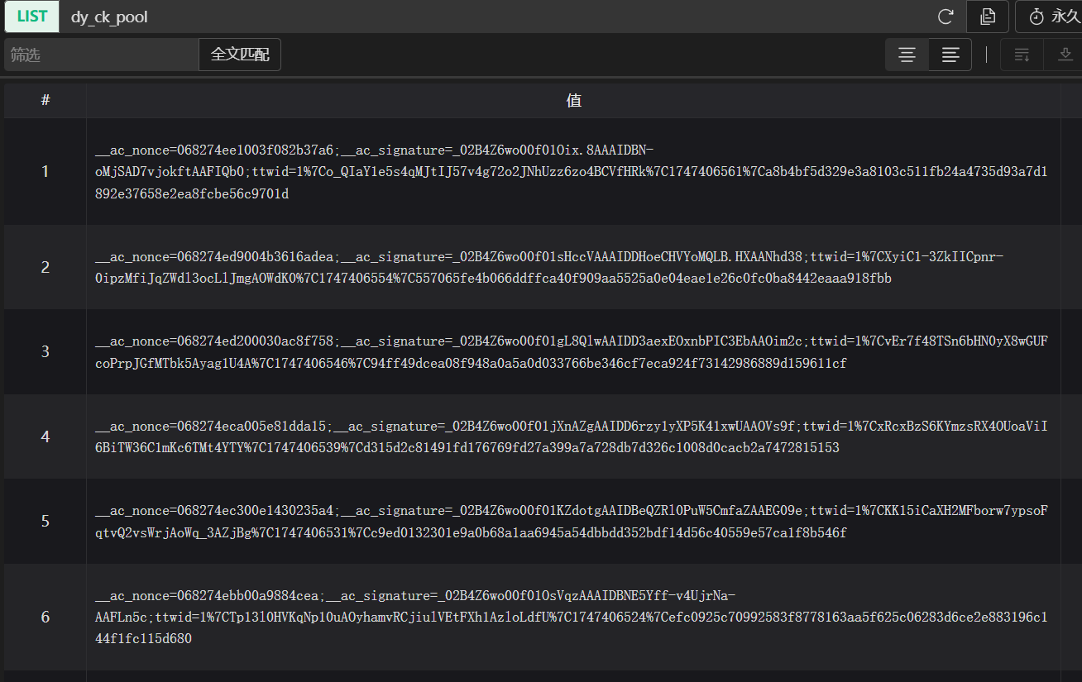Click the green LIST type badge
The height and width of the screenshot is (682, 1082).
(x=31, y=16)
